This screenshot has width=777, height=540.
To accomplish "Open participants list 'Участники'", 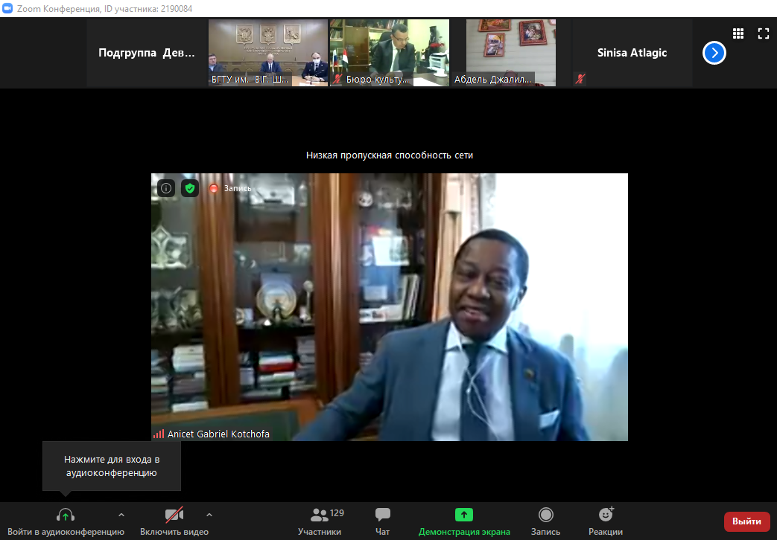I will click(320, 521).
